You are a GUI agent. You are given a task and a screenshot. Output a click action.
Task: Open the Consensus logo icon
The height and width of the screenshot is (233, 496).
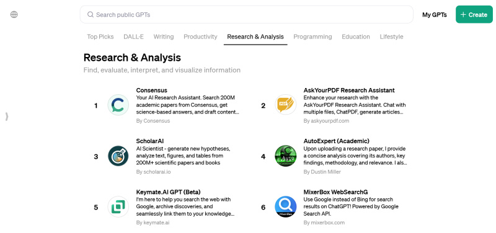click(118, 105)
